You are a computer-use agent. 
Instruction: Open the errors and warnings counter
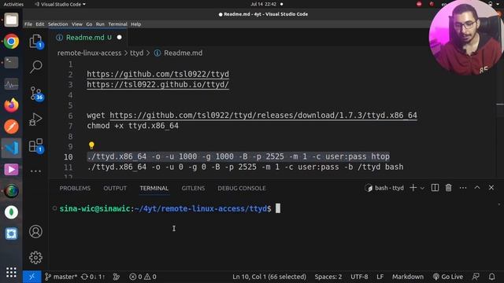coord(143,277)
